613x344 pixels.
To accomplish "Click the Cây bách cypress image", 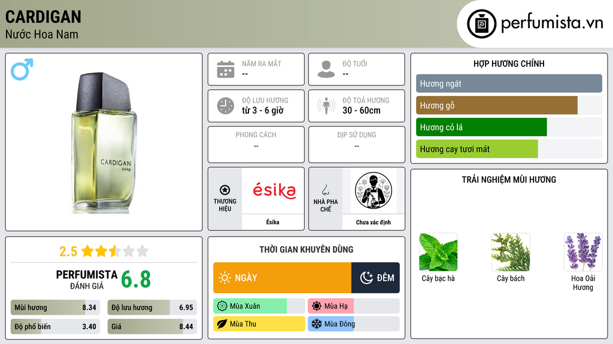I will click(511, 252).
